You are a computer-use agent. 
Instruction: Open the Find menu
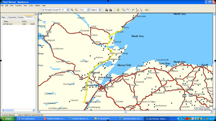point(12,6)
